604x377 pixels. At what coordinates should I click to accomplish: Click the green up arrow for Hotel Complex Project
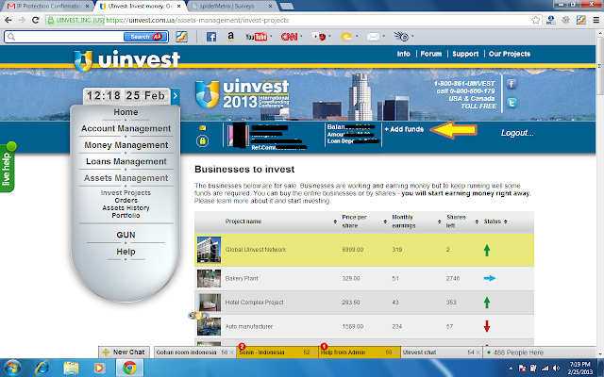click(487, 303)
